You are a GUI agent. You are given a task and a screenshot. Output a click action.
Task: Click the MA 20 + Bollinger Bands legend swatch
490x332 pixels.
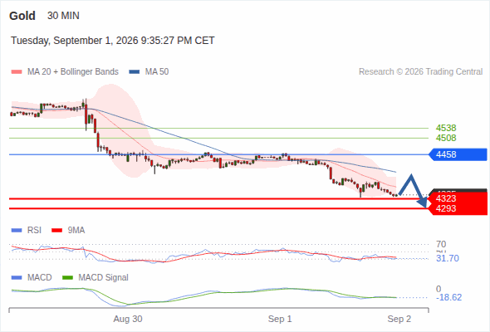17,72
